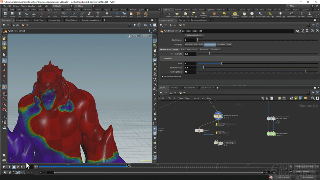
Task: Click the Reset Simulation button
Action: (194, 35)
